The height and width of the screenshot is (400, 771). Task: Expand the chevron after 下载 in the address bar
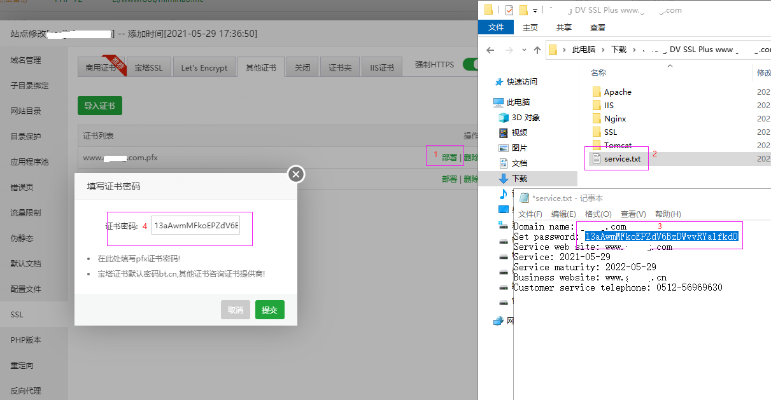635,49
